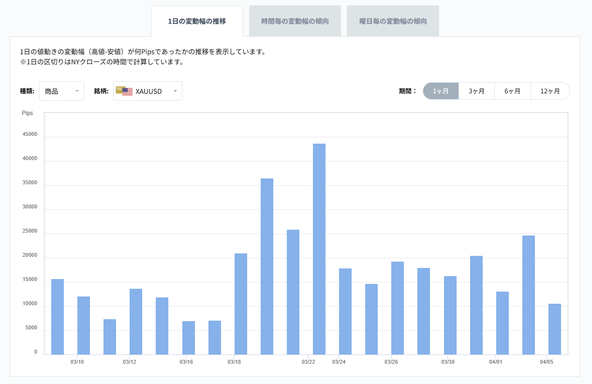Click the gold XAU symbol icon
Screen dimensions: 592x384
118,89
